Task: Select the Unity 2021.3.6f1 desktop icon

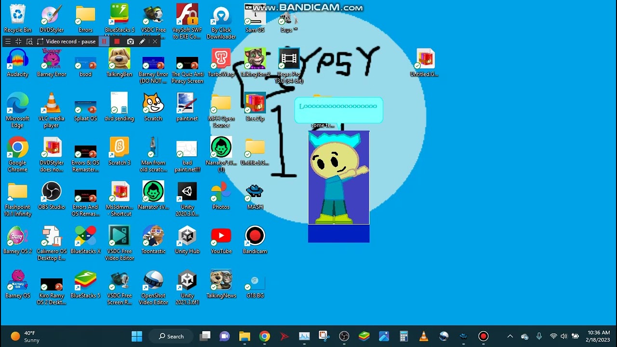Action: [x=187, y=288]
